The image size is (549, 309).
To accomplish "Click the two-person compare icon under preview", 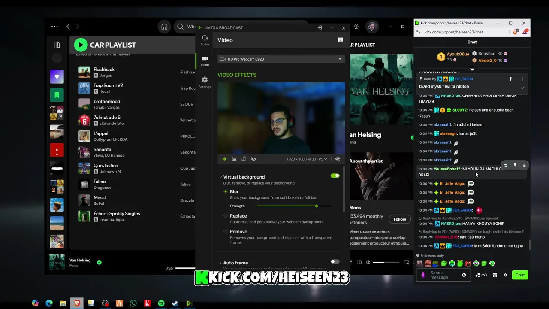I will pos(234,159).
